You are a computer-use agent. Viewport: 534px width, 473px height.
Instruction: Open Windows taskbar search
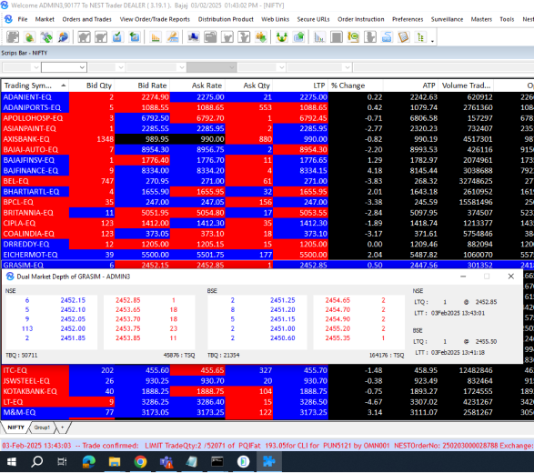tap(36, 462)
